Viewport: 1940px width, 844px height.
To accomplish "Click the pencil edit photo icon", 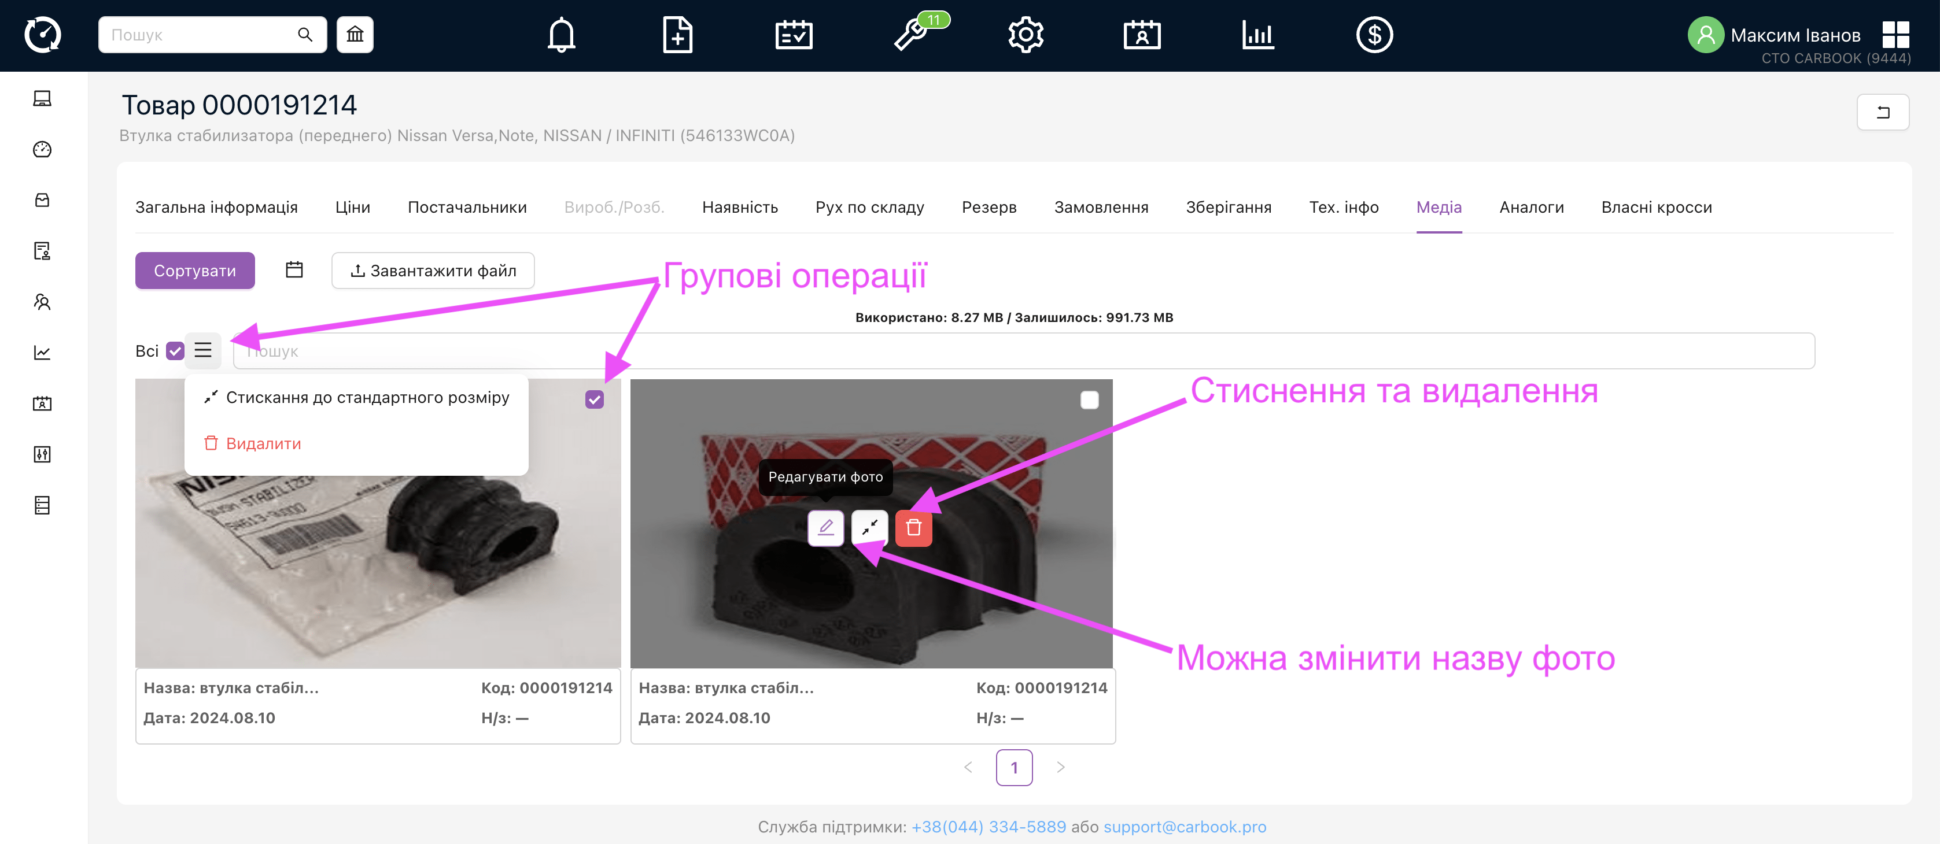I will point(825,528).
